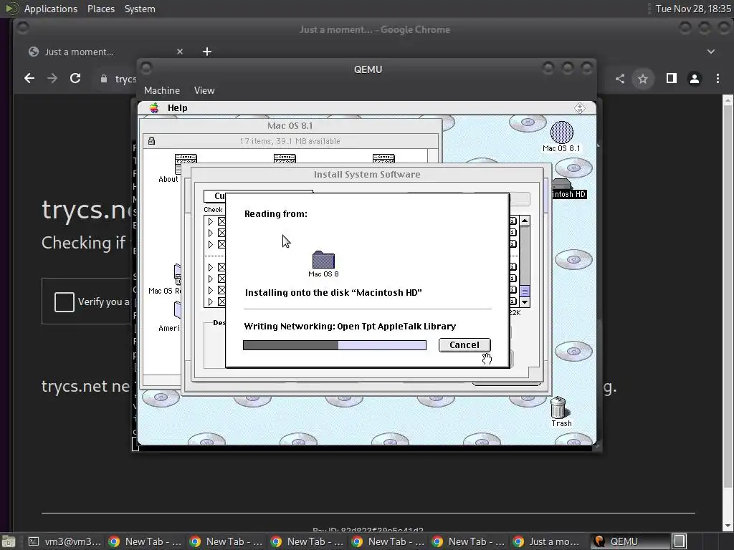
Task: Expand the last disclosure triangle in install list
Action: point(210,301)
